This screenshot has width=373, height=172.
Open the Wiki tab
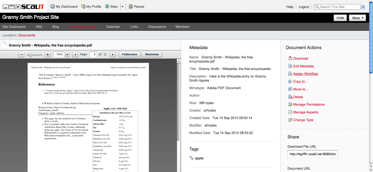tap(39, 27)
